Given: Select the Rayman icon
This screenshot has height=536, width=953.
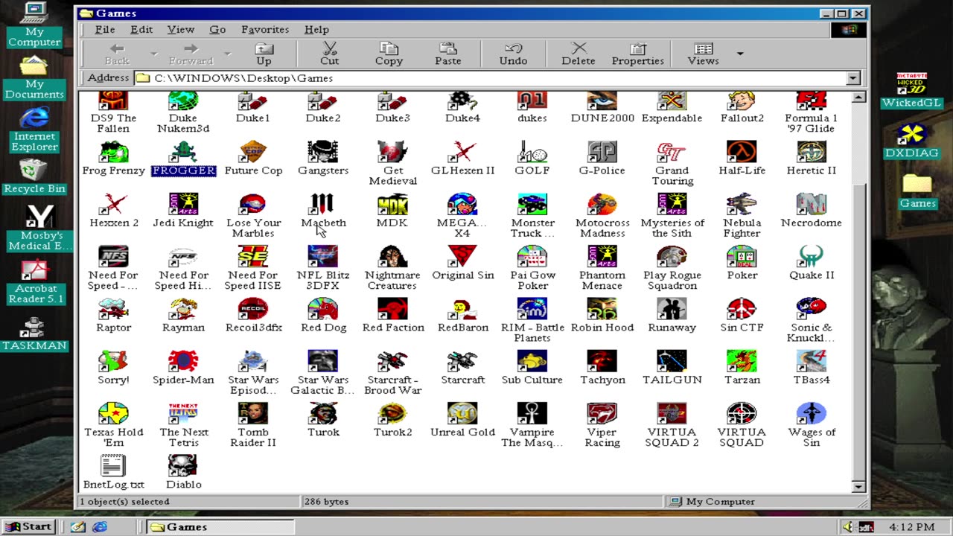Looking at the screenshot, I should (x=183, y=309).
